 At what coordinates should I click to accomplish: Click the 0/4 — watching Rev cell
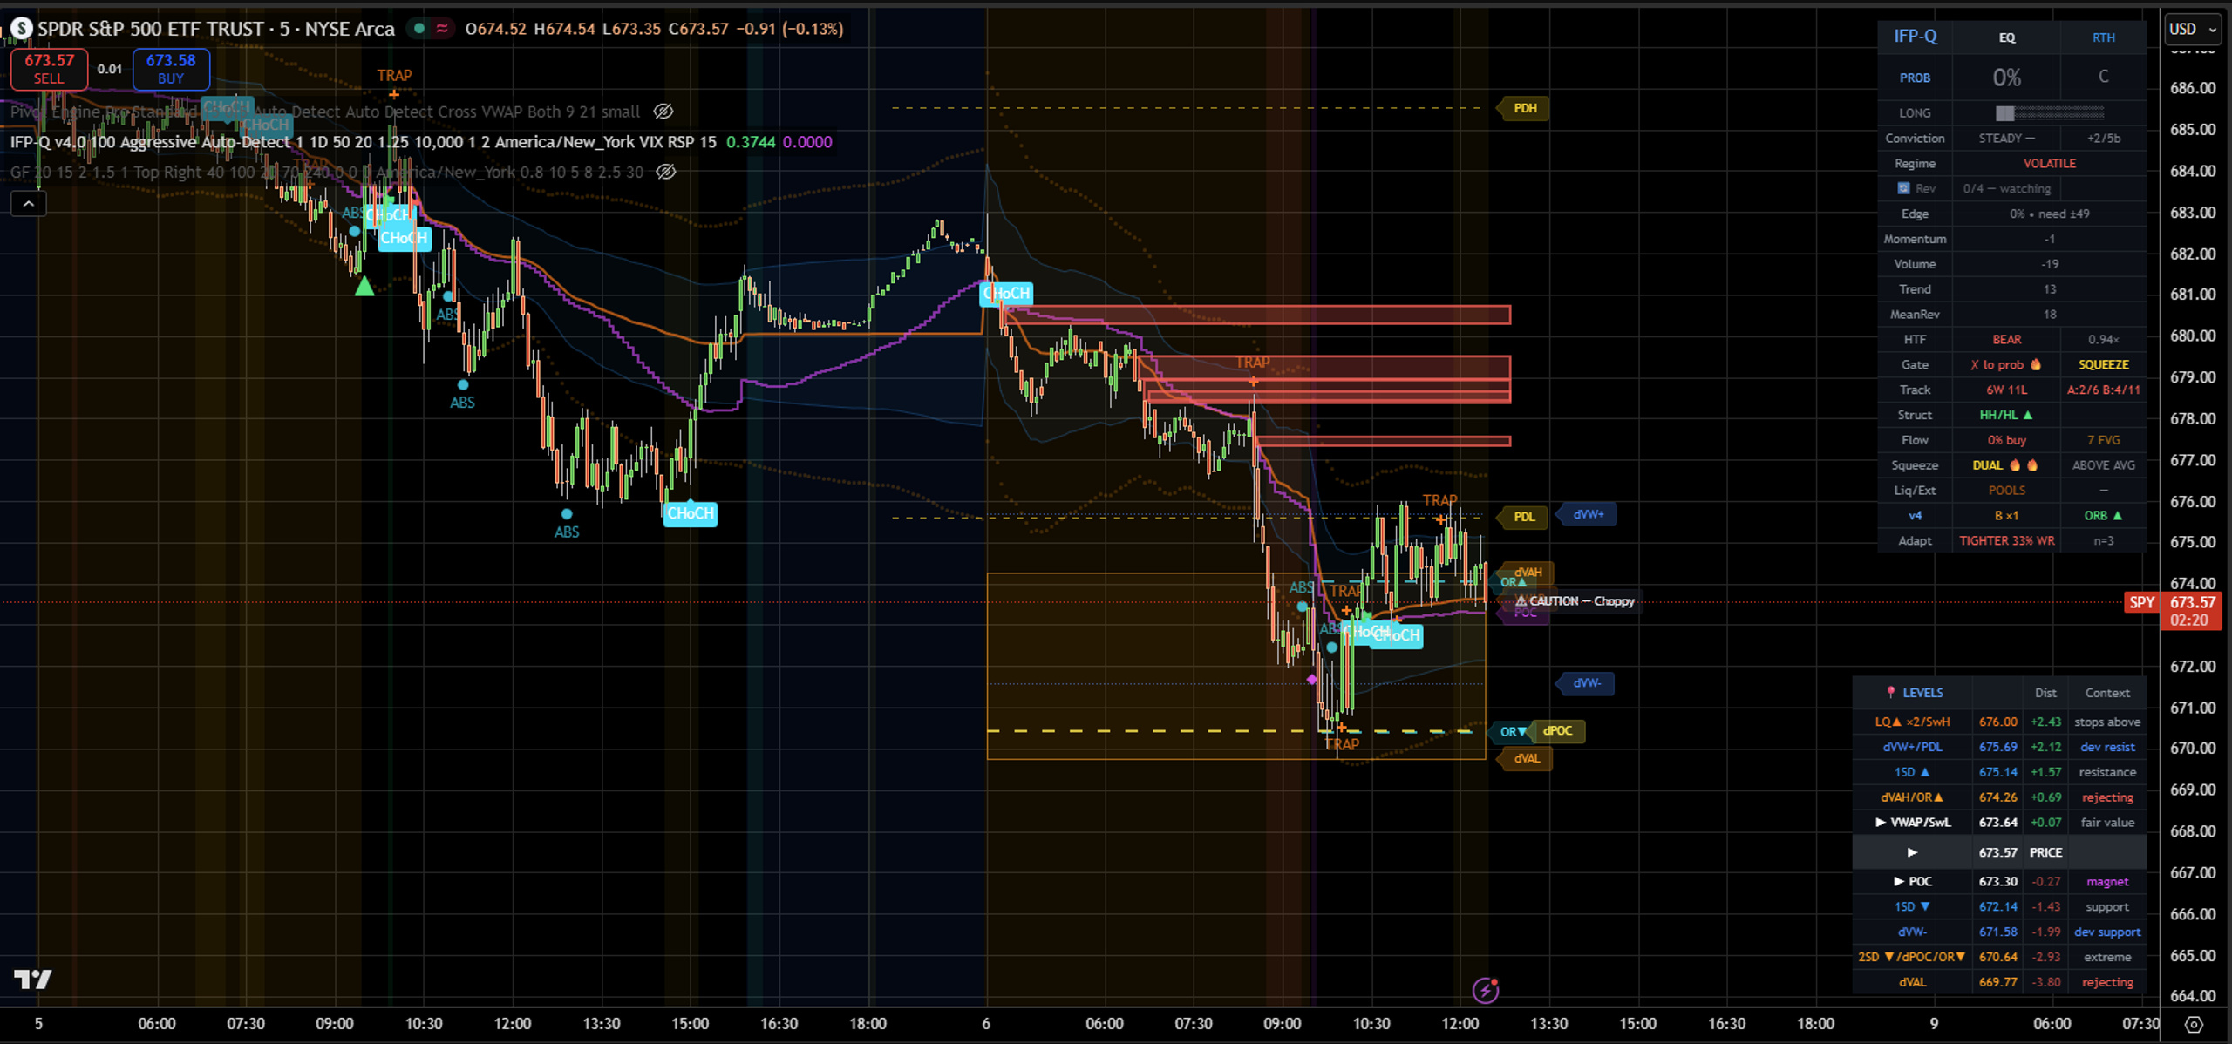(2006, 189)
